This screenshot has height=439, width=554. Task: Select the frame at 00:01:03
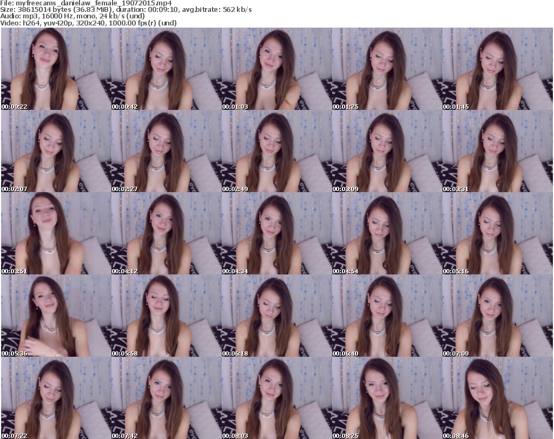coord(276,69)
